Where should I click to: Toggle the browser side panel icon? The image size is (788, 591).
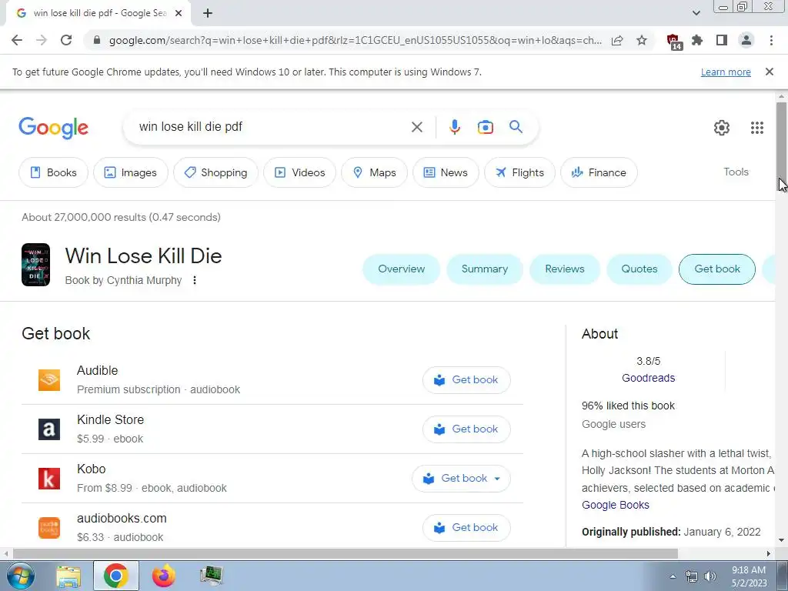click(722, 40)
